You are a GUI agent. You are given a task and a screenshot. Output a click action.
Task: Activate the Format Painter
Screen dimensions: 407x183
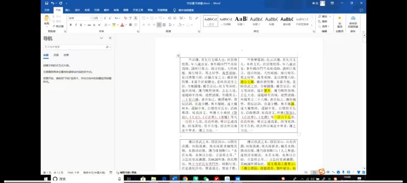tap(58, 26)
